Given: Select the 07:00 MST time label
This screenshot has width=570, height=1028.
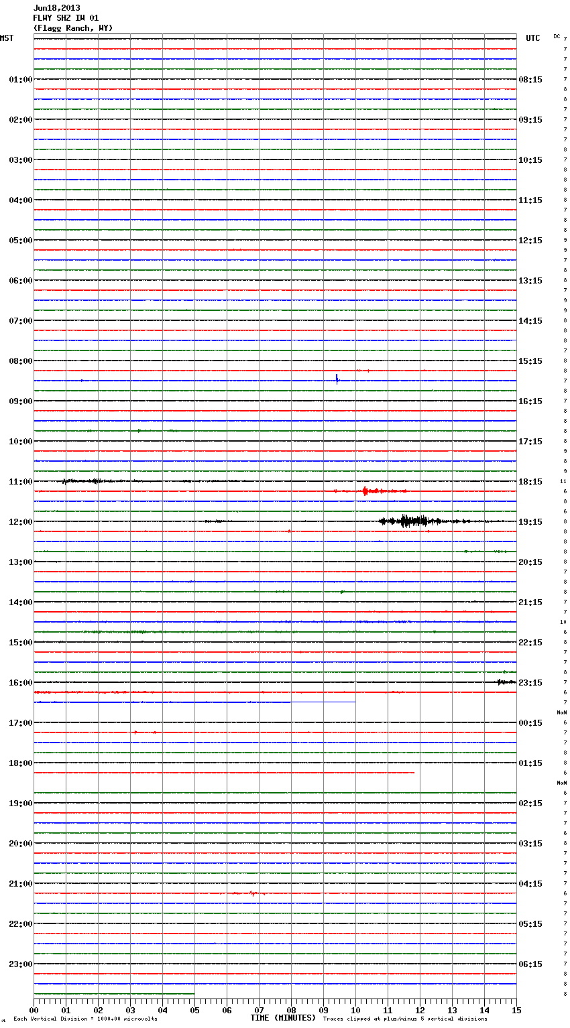Looking at the screenshot, I should coord(20,321).
